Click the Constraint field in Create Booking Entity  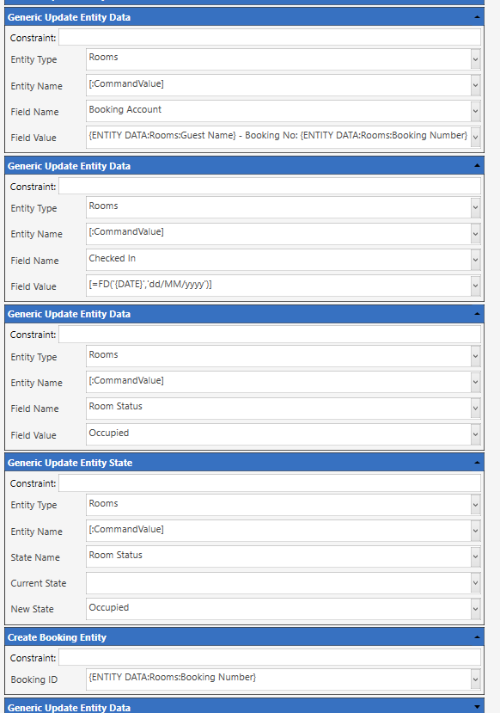coord(270,657)
